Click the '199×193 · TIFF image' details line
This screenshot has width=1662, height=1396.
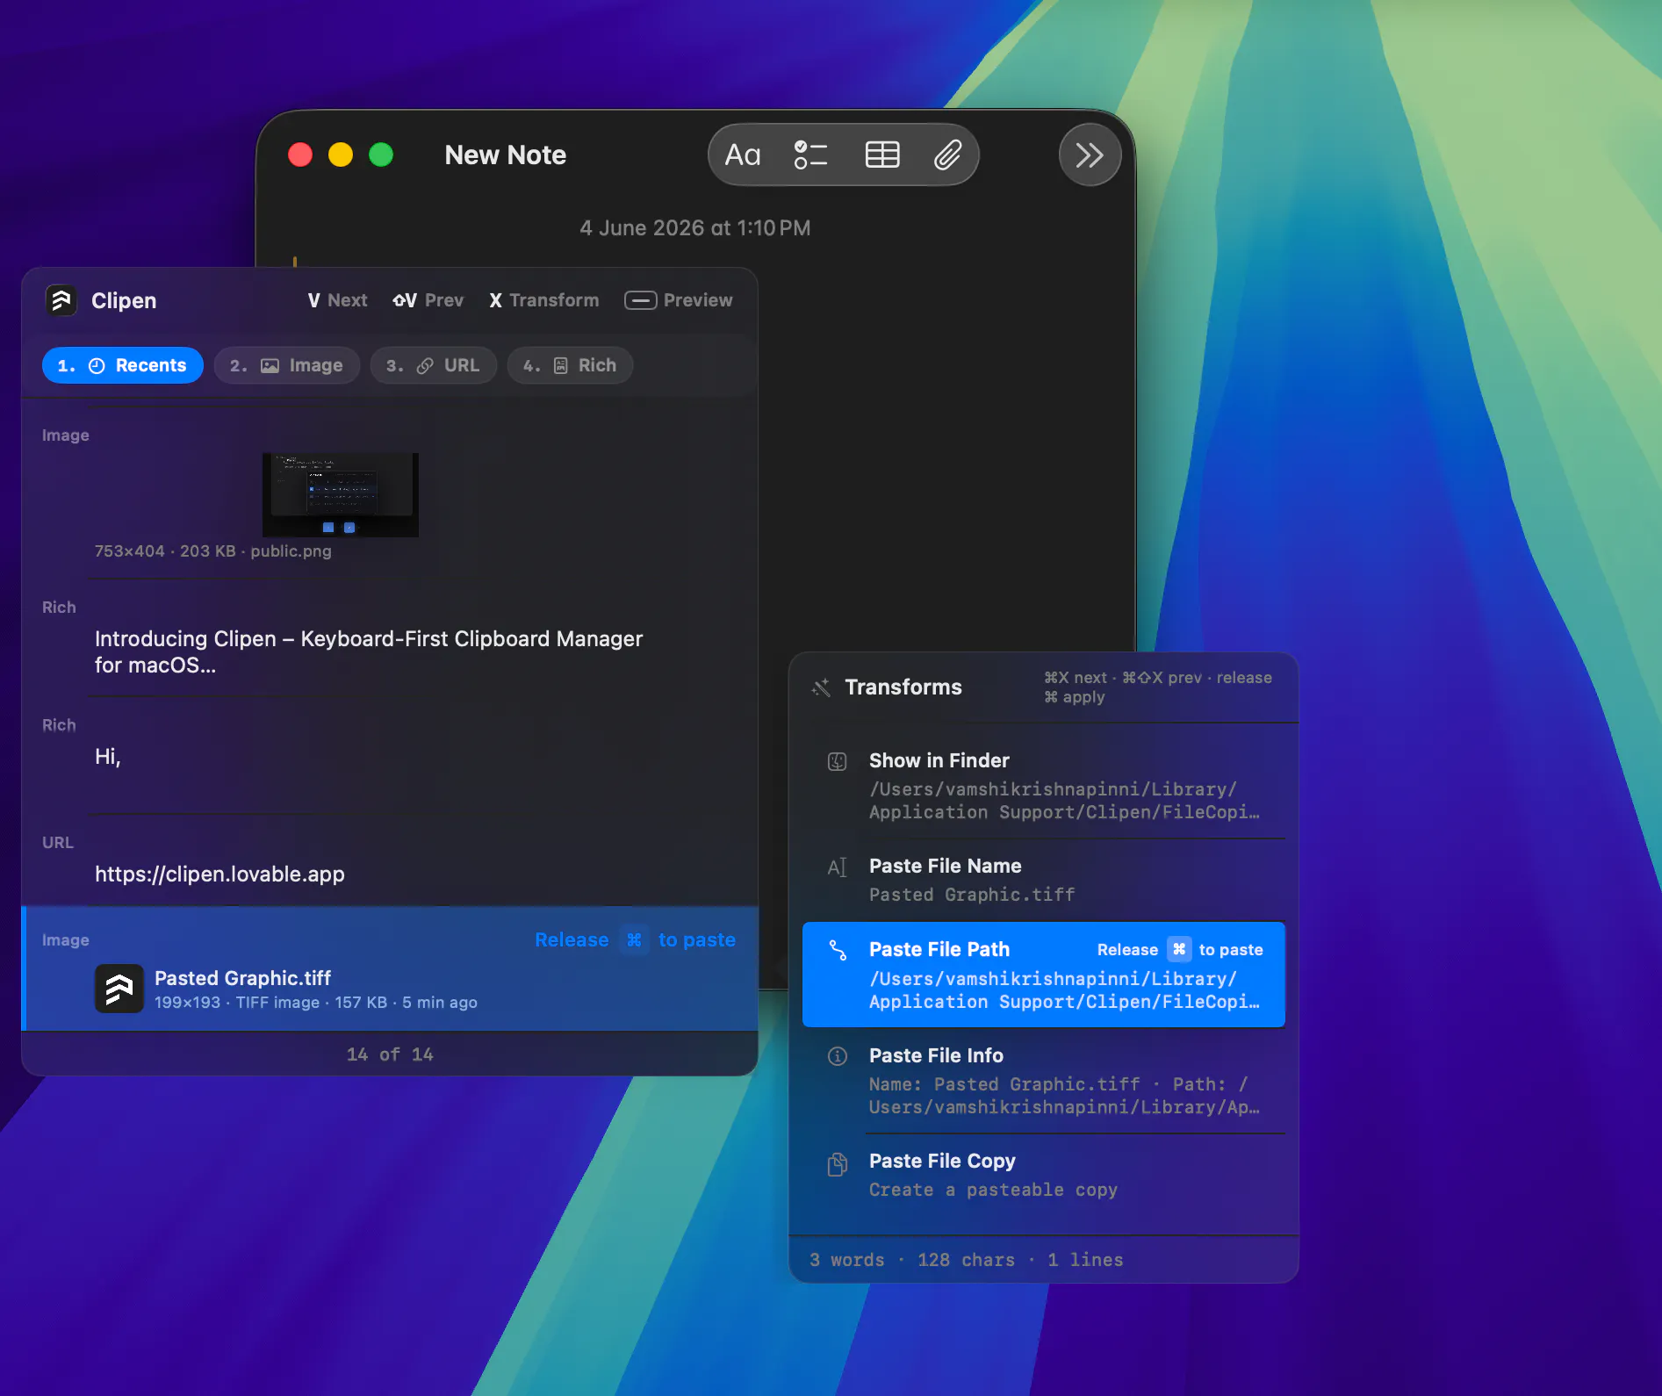tap(316, 1003)
